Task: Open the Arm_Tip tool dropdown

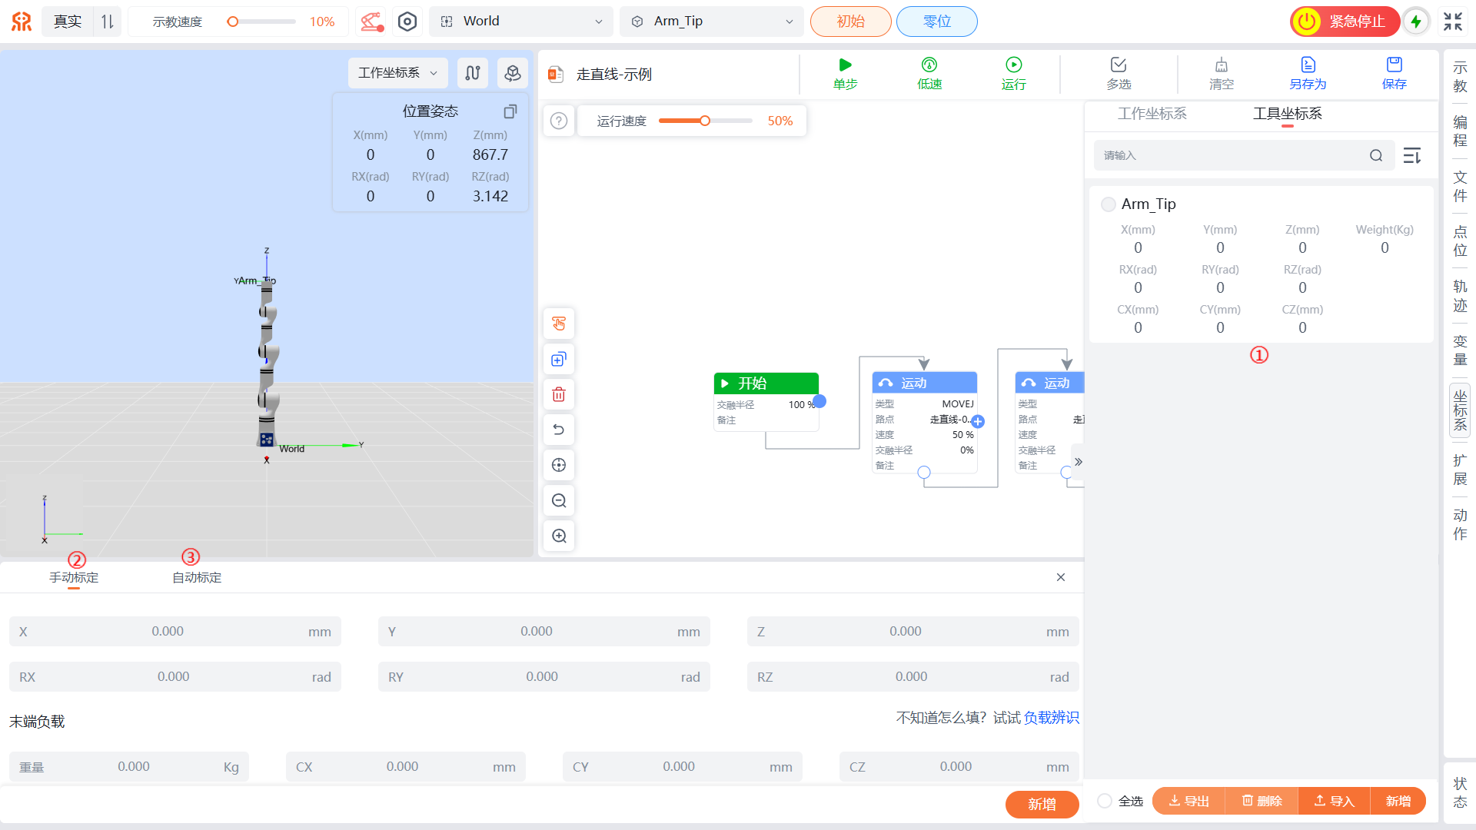Action: [x=712, y=22]
